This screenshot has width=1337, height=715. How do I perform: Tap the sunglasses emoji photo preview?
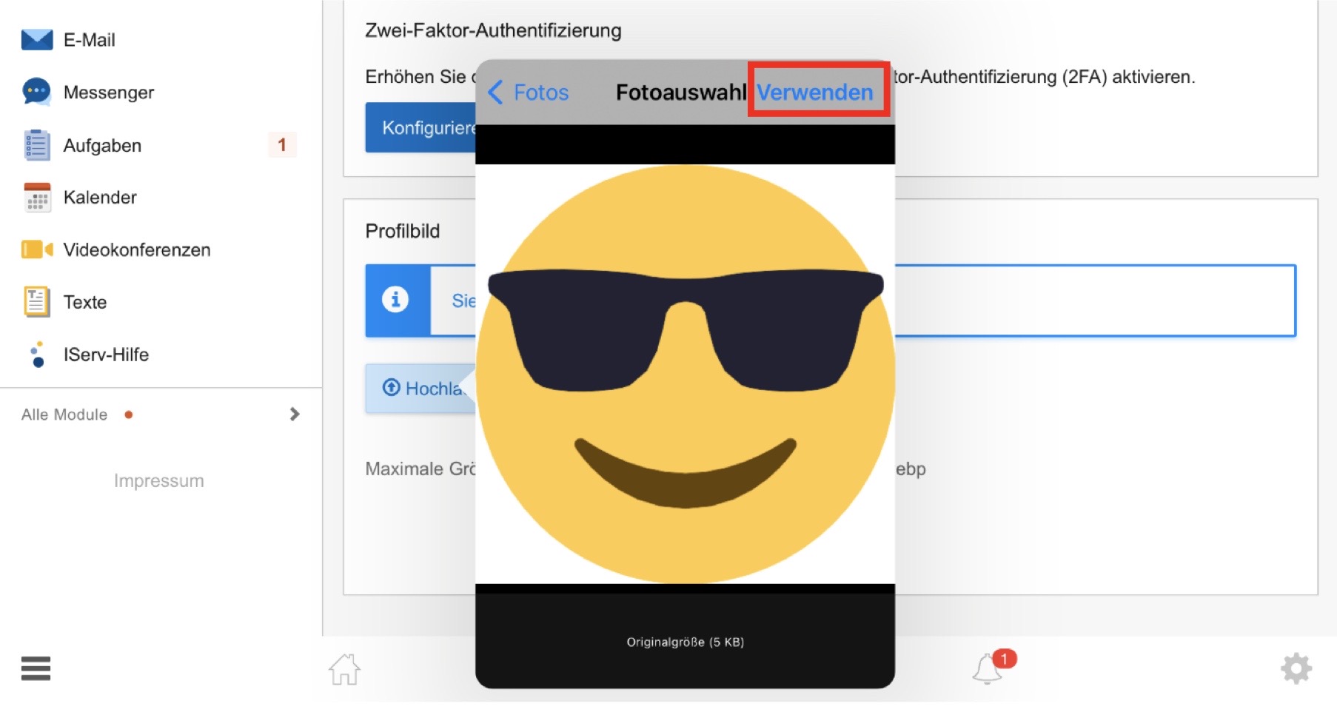(685, 374)
